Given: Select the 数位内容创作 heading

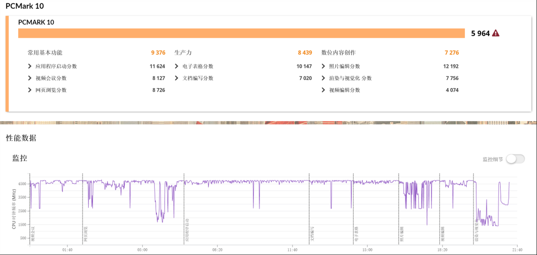Looking at the screenshot, I should click(339, 52).
